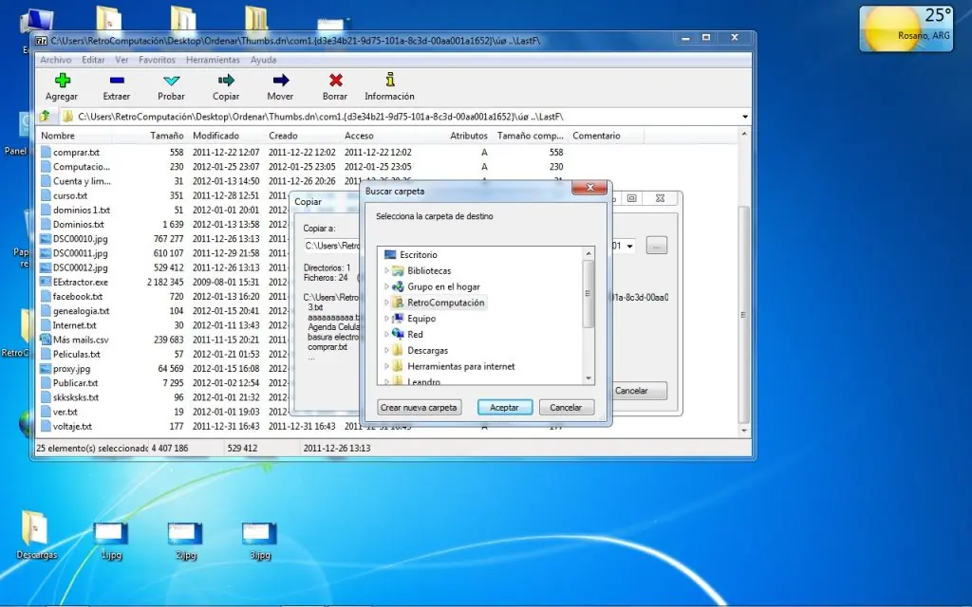Select the RetroComputación tree item
The height and width of the screenshot is (607, 972).
(x=446, y=303)
